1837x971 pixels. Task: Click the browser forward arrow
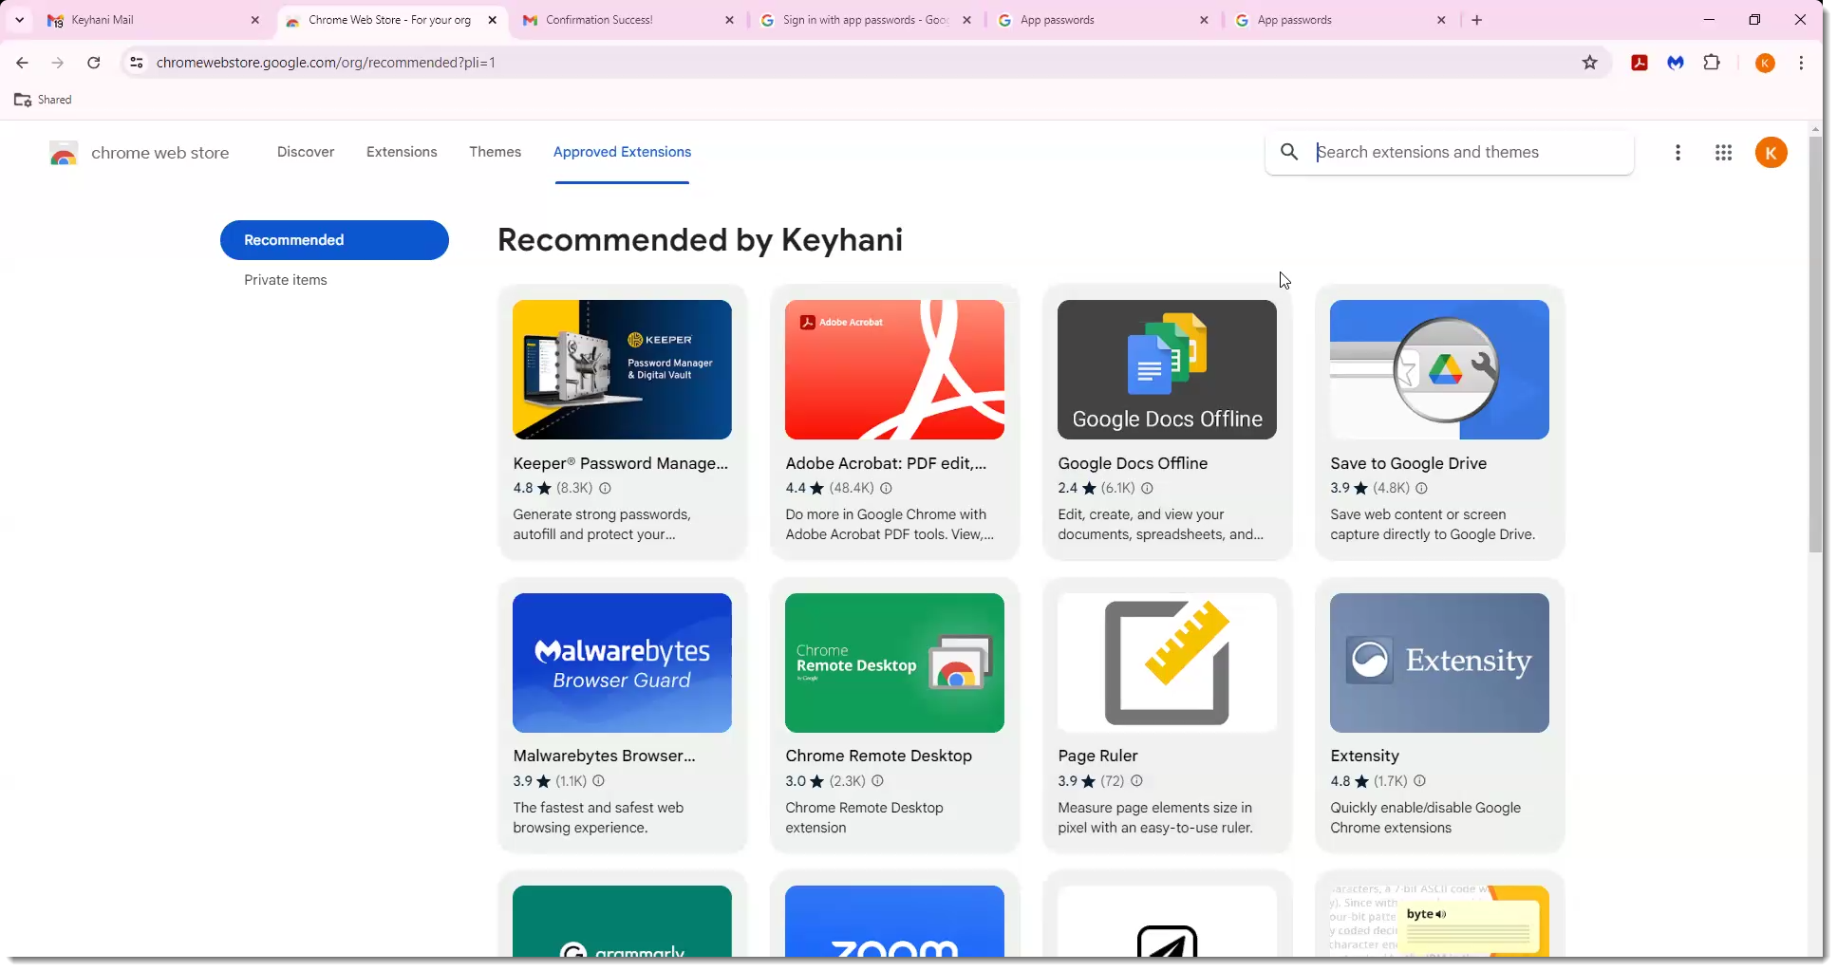58,63
